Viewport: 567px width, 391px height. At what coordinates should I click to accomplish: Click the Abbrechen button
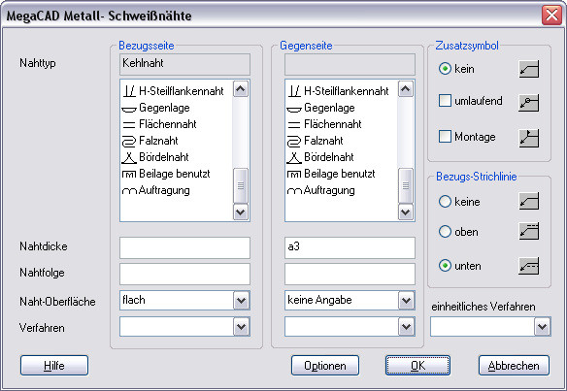[x=514, y=366]
